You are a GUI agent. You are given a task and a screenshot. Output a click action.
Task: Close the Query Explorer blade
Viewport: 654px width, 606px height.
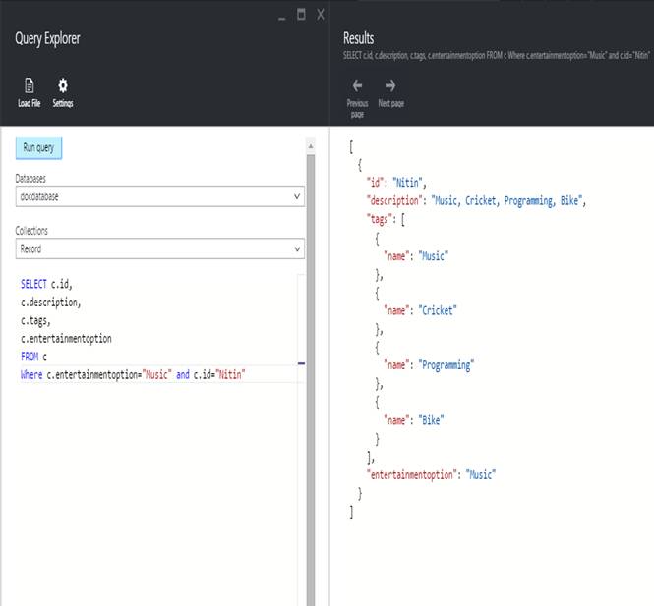pos(321,15)
